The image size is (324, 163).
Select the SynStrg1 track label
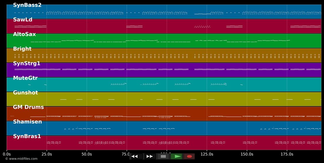(x=27, y=64)
